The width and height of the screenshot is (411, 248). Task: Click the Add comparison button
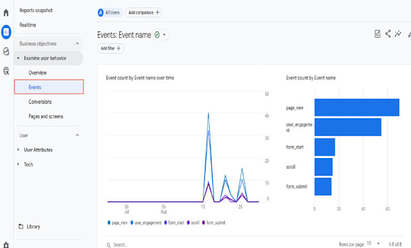(x=143, y=12)
